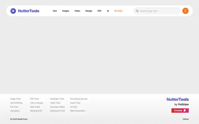This screenshot has width=199, height=124.
Task: Open Color & Design footer link
Action: (37, 103)
